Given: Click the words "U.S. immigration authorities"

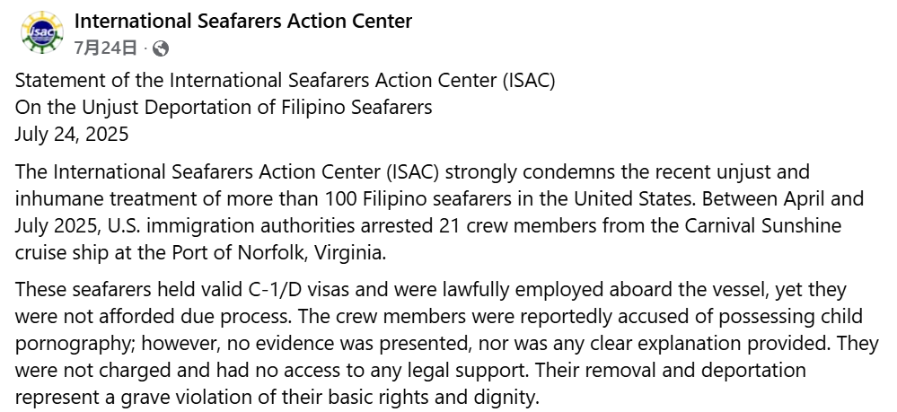Looking at the screenshot, I should (x=194, y=225).
